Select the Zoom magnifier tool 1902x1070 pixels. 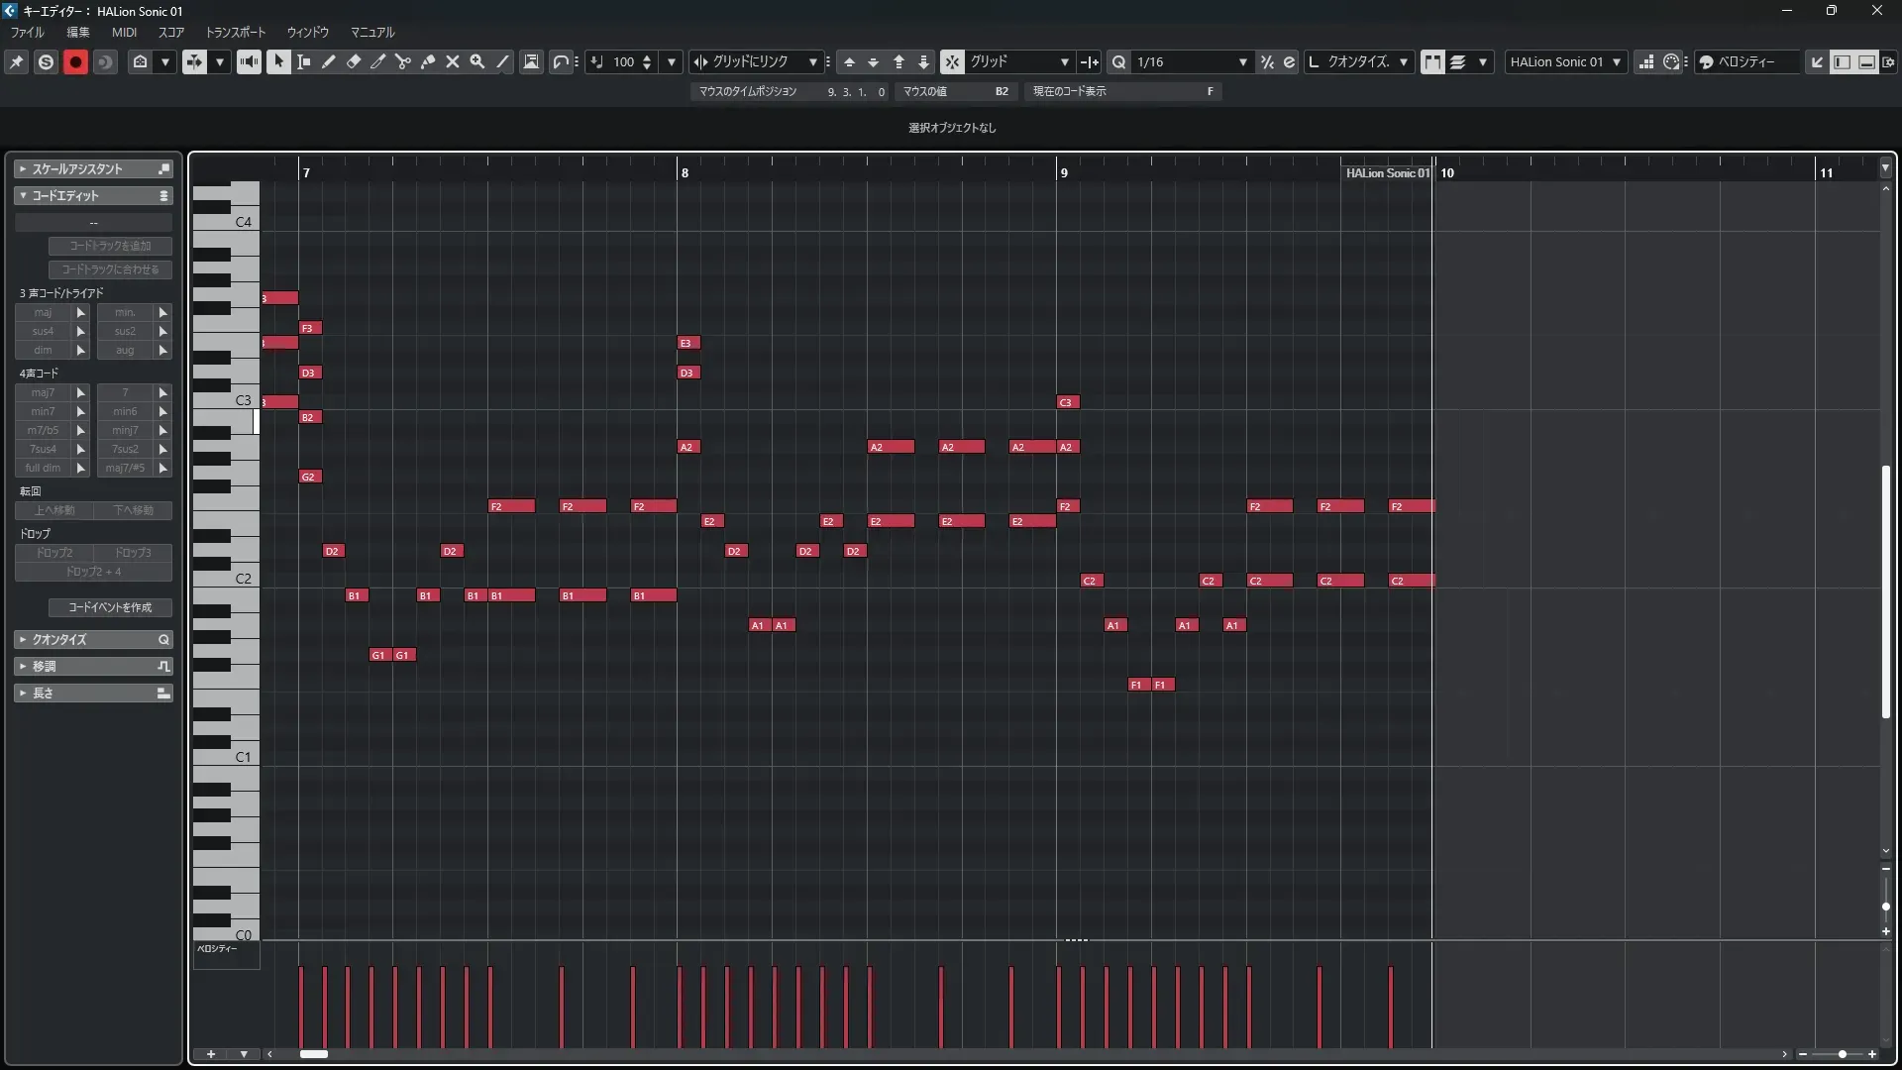(477, 61)
